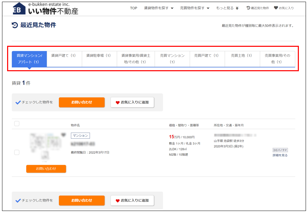Click the heart icon beside お気に入り in header
The width and height of the screenshot is (308, 213).
coord(276,8)
